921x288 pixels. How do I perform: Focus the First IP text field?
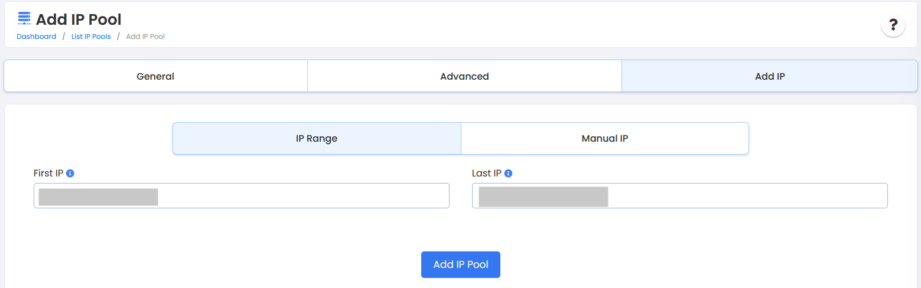point(295,196)
